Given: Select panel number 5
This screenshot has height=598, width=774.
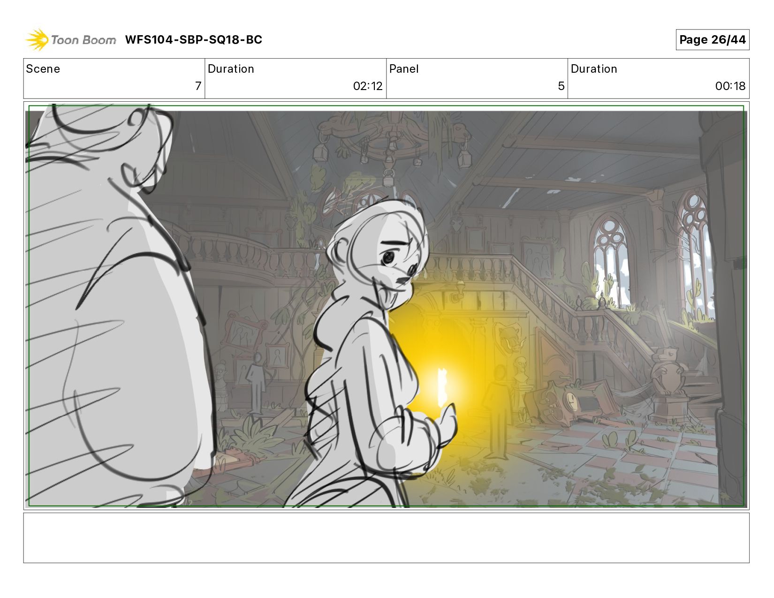Looking at the screenshot, I should (x=561, y=86).
